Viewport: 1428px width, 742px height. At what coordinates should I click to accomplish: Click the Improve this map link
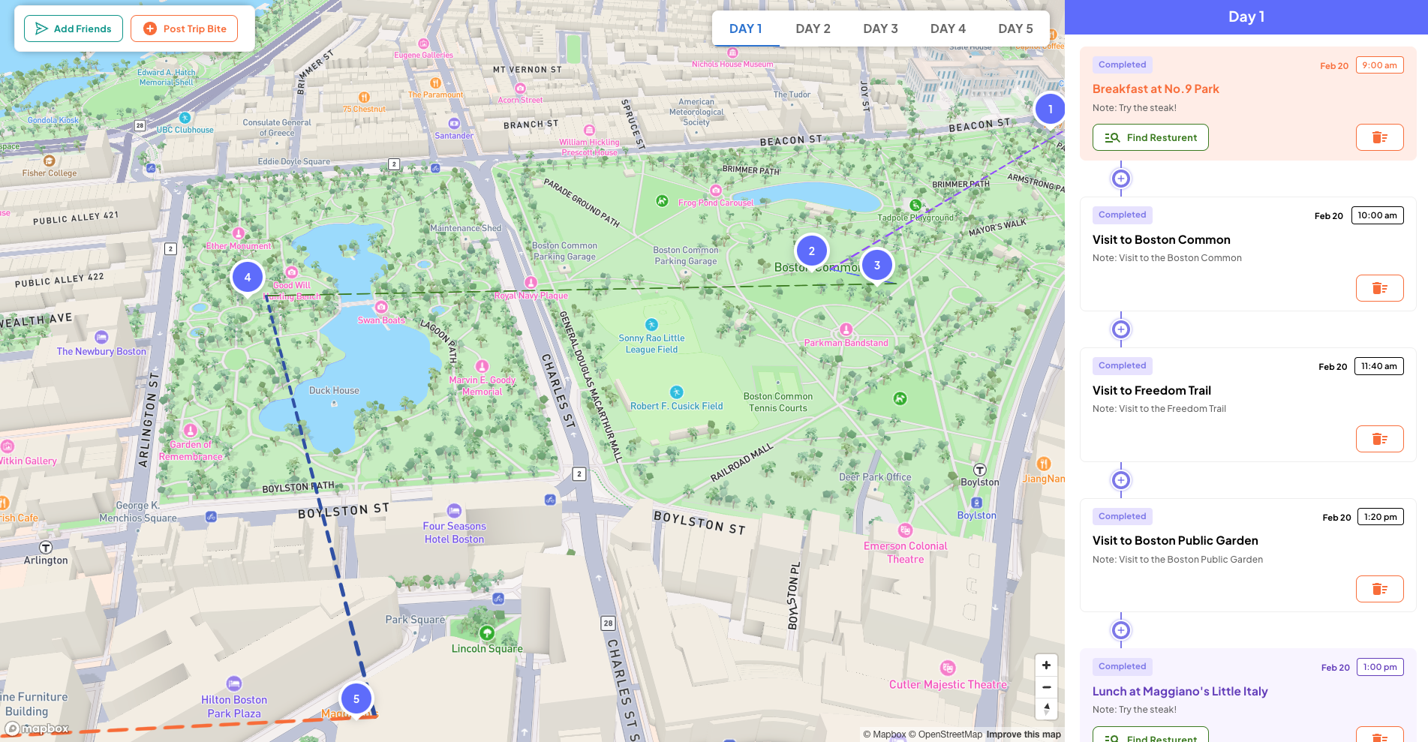coord(1024,734)
